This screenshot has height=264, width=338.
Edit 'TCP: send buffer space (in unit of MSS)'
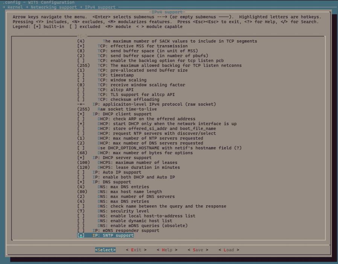pos(137,51)
